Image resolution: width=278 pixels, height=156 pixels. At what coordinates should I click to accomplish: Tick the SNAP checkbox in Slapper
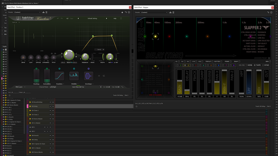pyautogui.click(x=239, y=62)
